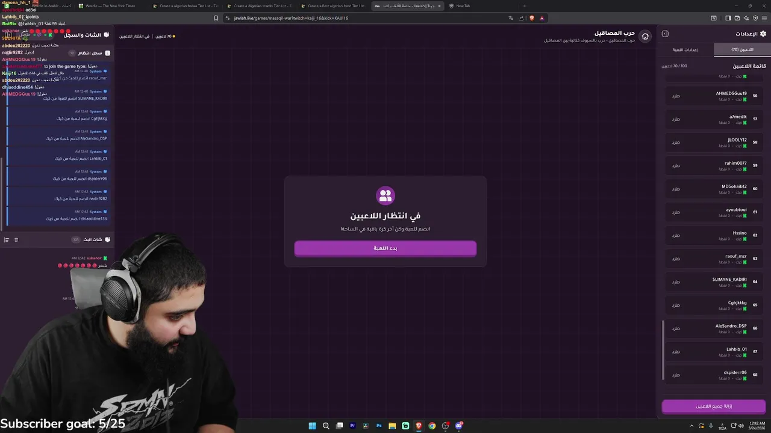Screen dimensions: 771x433
Task: Open Windows taskbar search
Action: point(326,426)
